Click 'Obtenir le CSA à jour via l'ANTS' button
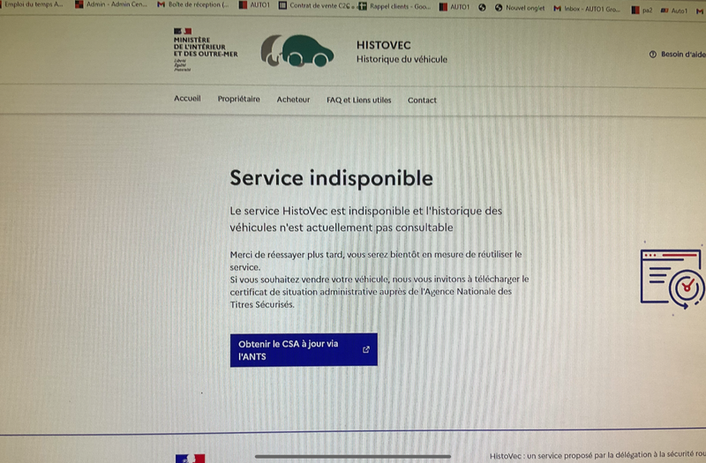Image resolution: width=706 pixels, height=463 pixels. click(x=304, y=350)
